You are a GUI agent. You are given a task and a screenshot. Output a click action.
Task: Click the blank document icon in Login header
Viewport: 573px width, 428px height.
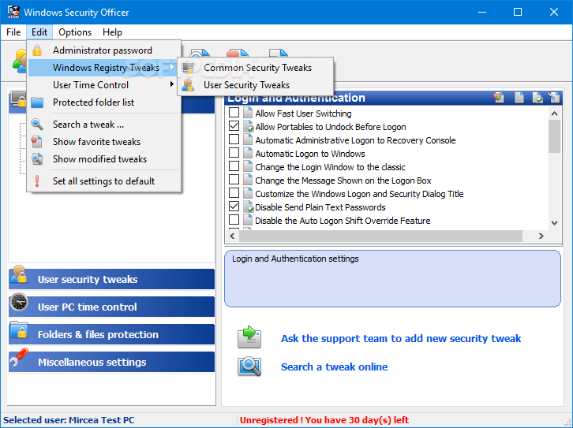tap(519, 98)
